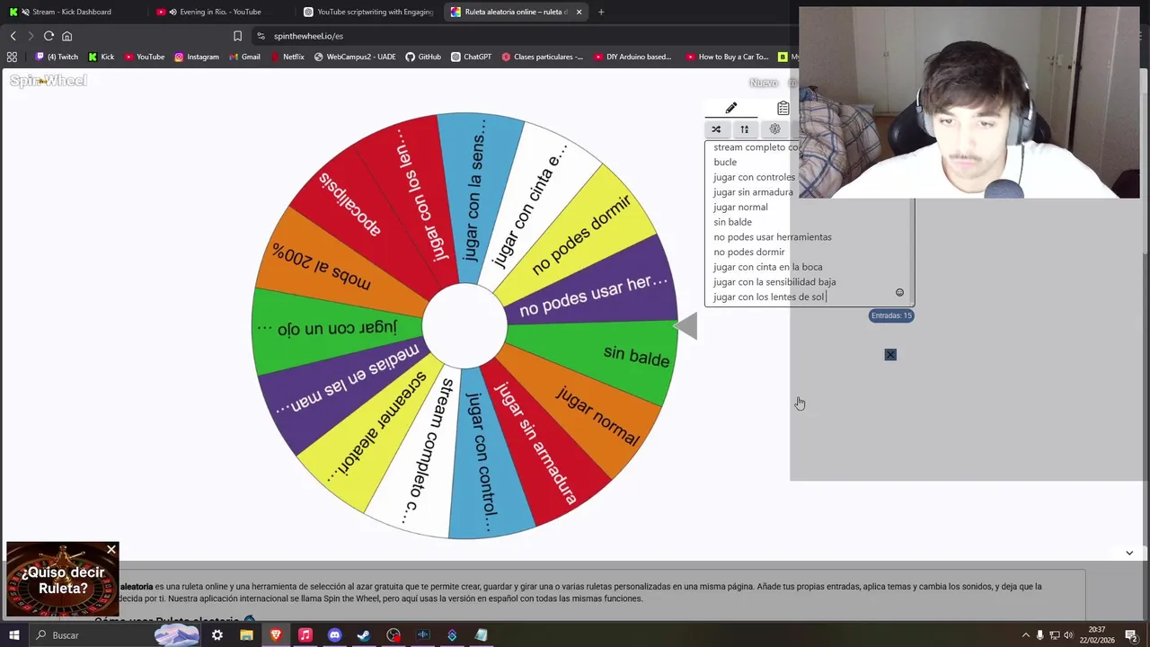Open the WebCampus2 - UADE bookmark
The height and width of the screenshot is (647, 1150).
click(x=355, y=57)
